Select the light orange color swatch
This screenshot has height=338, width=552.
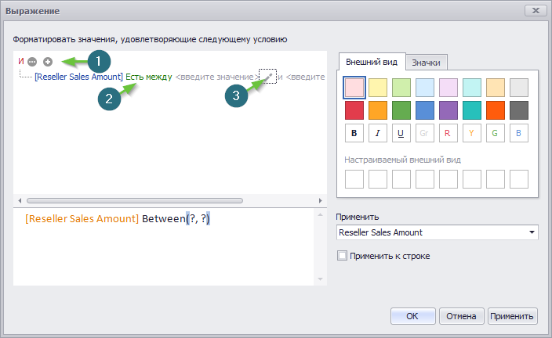click(x=496, y=88)
